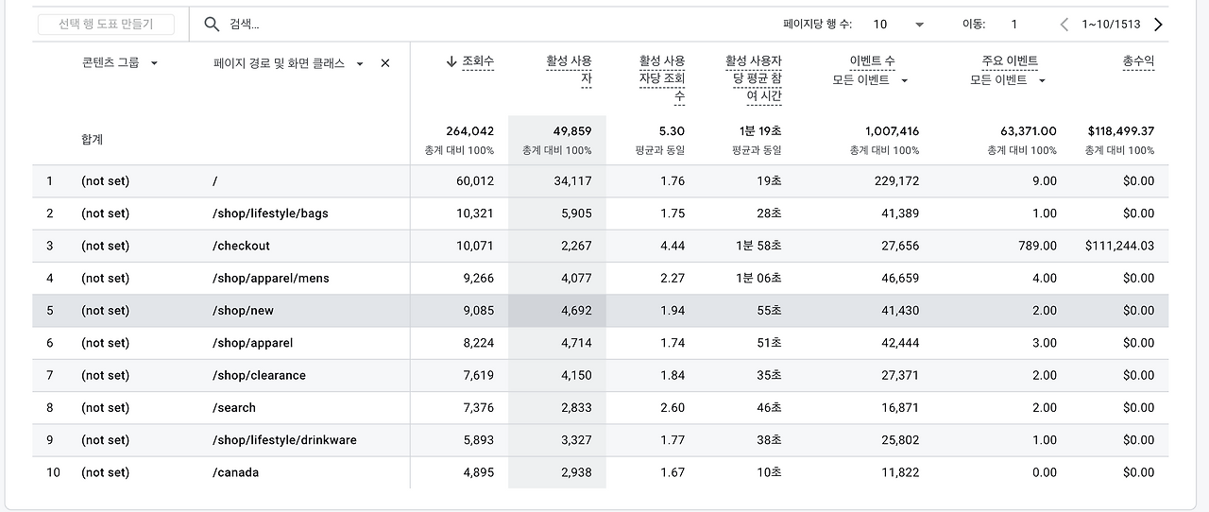Sort by 이벤트 수 column header

click(x=872, y=61)
